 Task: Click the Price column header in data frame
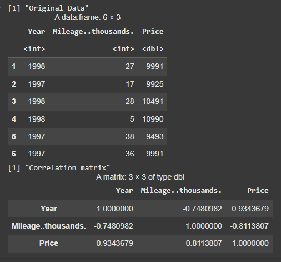coord(153,32)
